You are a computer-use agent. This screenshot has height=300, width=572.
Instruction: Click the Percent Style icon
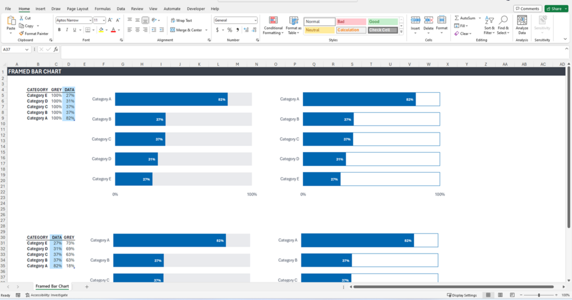pyautogui.click(x=229, y=30)
